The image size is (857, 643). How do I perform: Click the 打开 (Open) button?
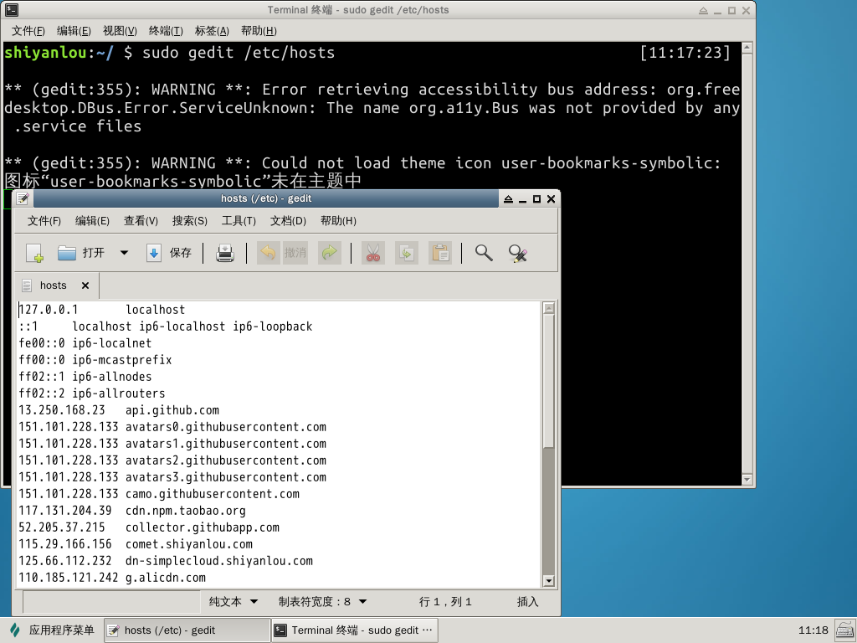82,253
